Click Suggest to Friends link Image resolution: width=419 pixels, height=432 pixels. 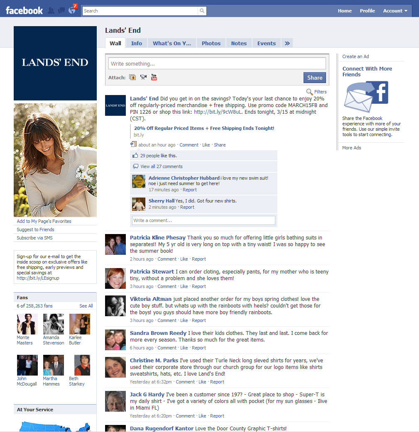click(35, 229)
